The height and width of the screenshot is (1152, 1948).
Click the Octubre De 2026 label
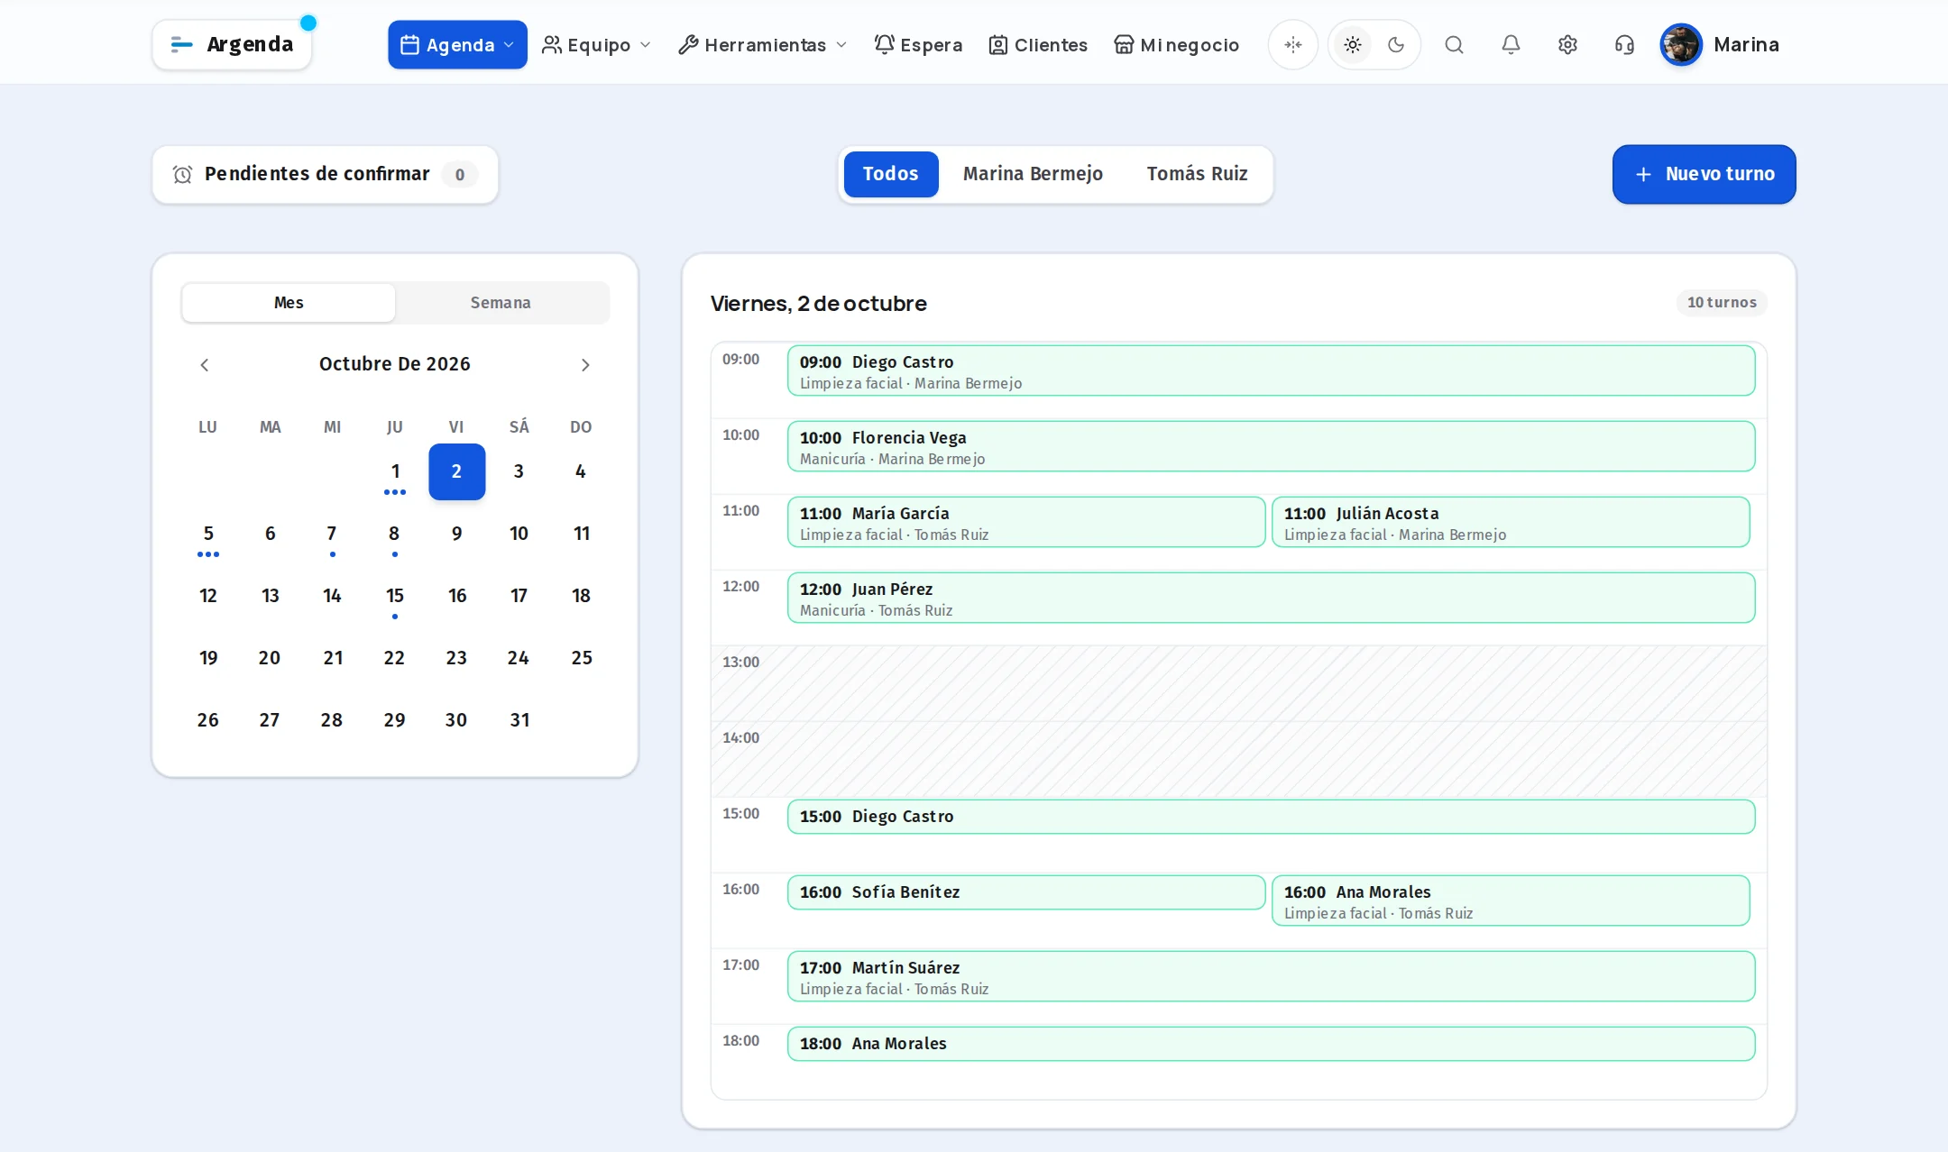click(395, 364)
